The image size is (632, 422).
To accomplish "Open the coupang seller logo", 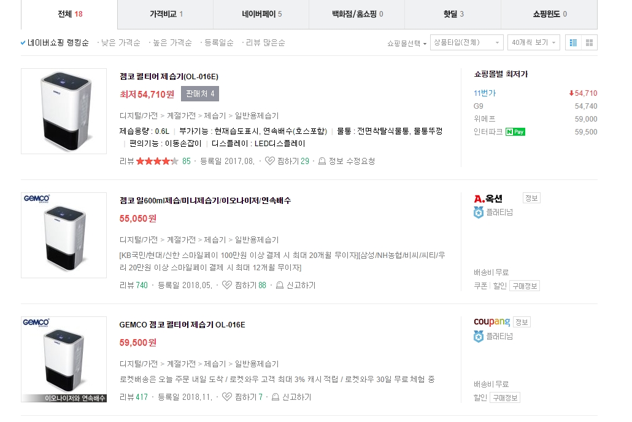I will (491, 322).
